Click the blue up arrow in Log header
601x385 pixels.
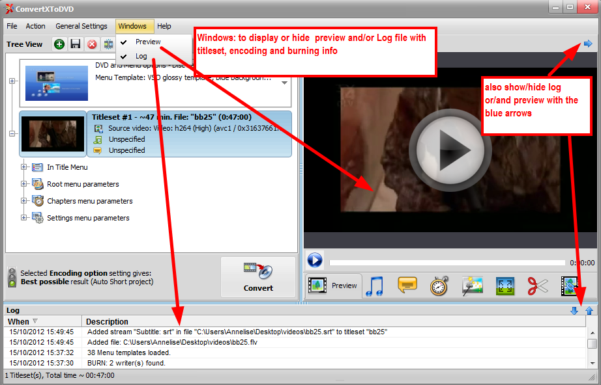tap(589, 310)
